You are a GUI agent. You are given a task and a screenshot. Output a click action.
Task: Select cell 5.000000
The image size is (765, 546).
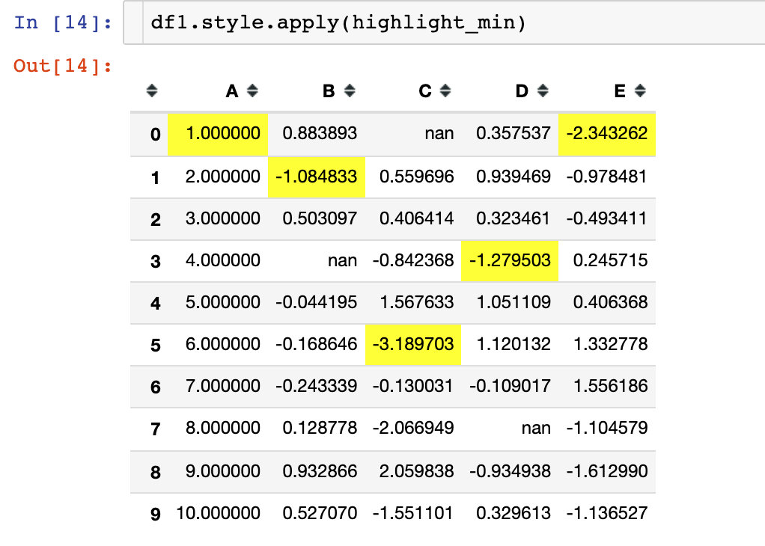218,303
